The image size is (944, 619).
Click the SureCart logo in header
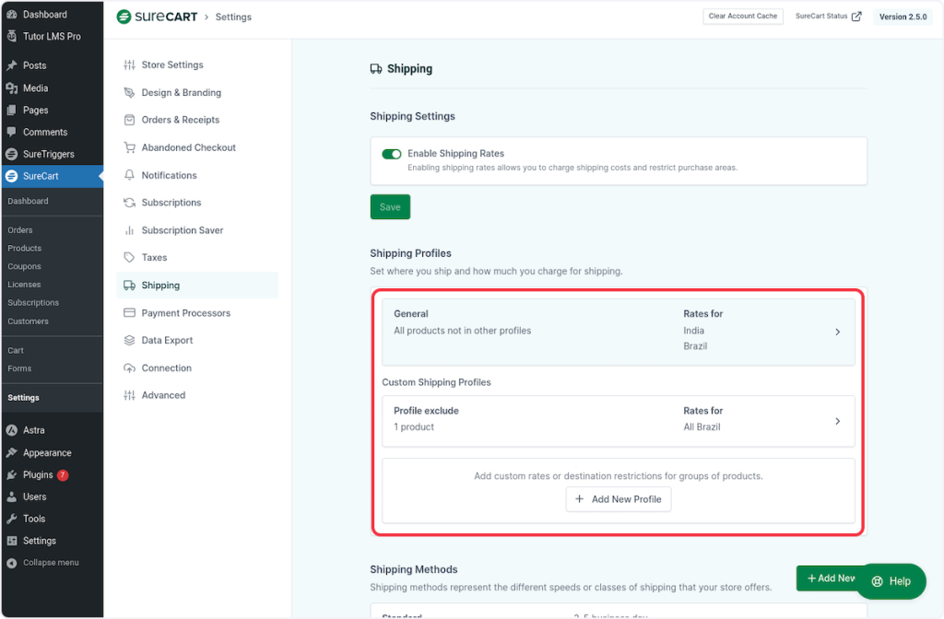click(x=157, y=17)
